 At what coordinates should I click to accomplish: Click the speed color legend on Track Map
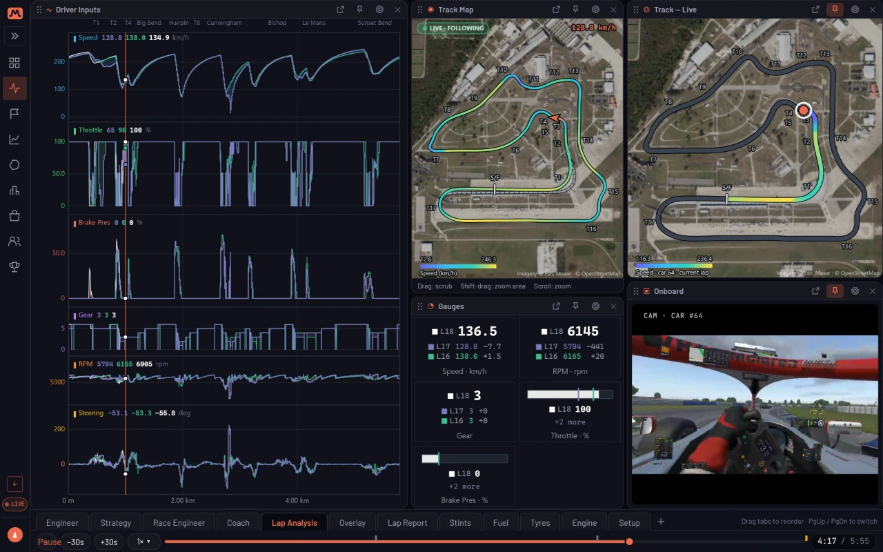click(x=457, y=266)
